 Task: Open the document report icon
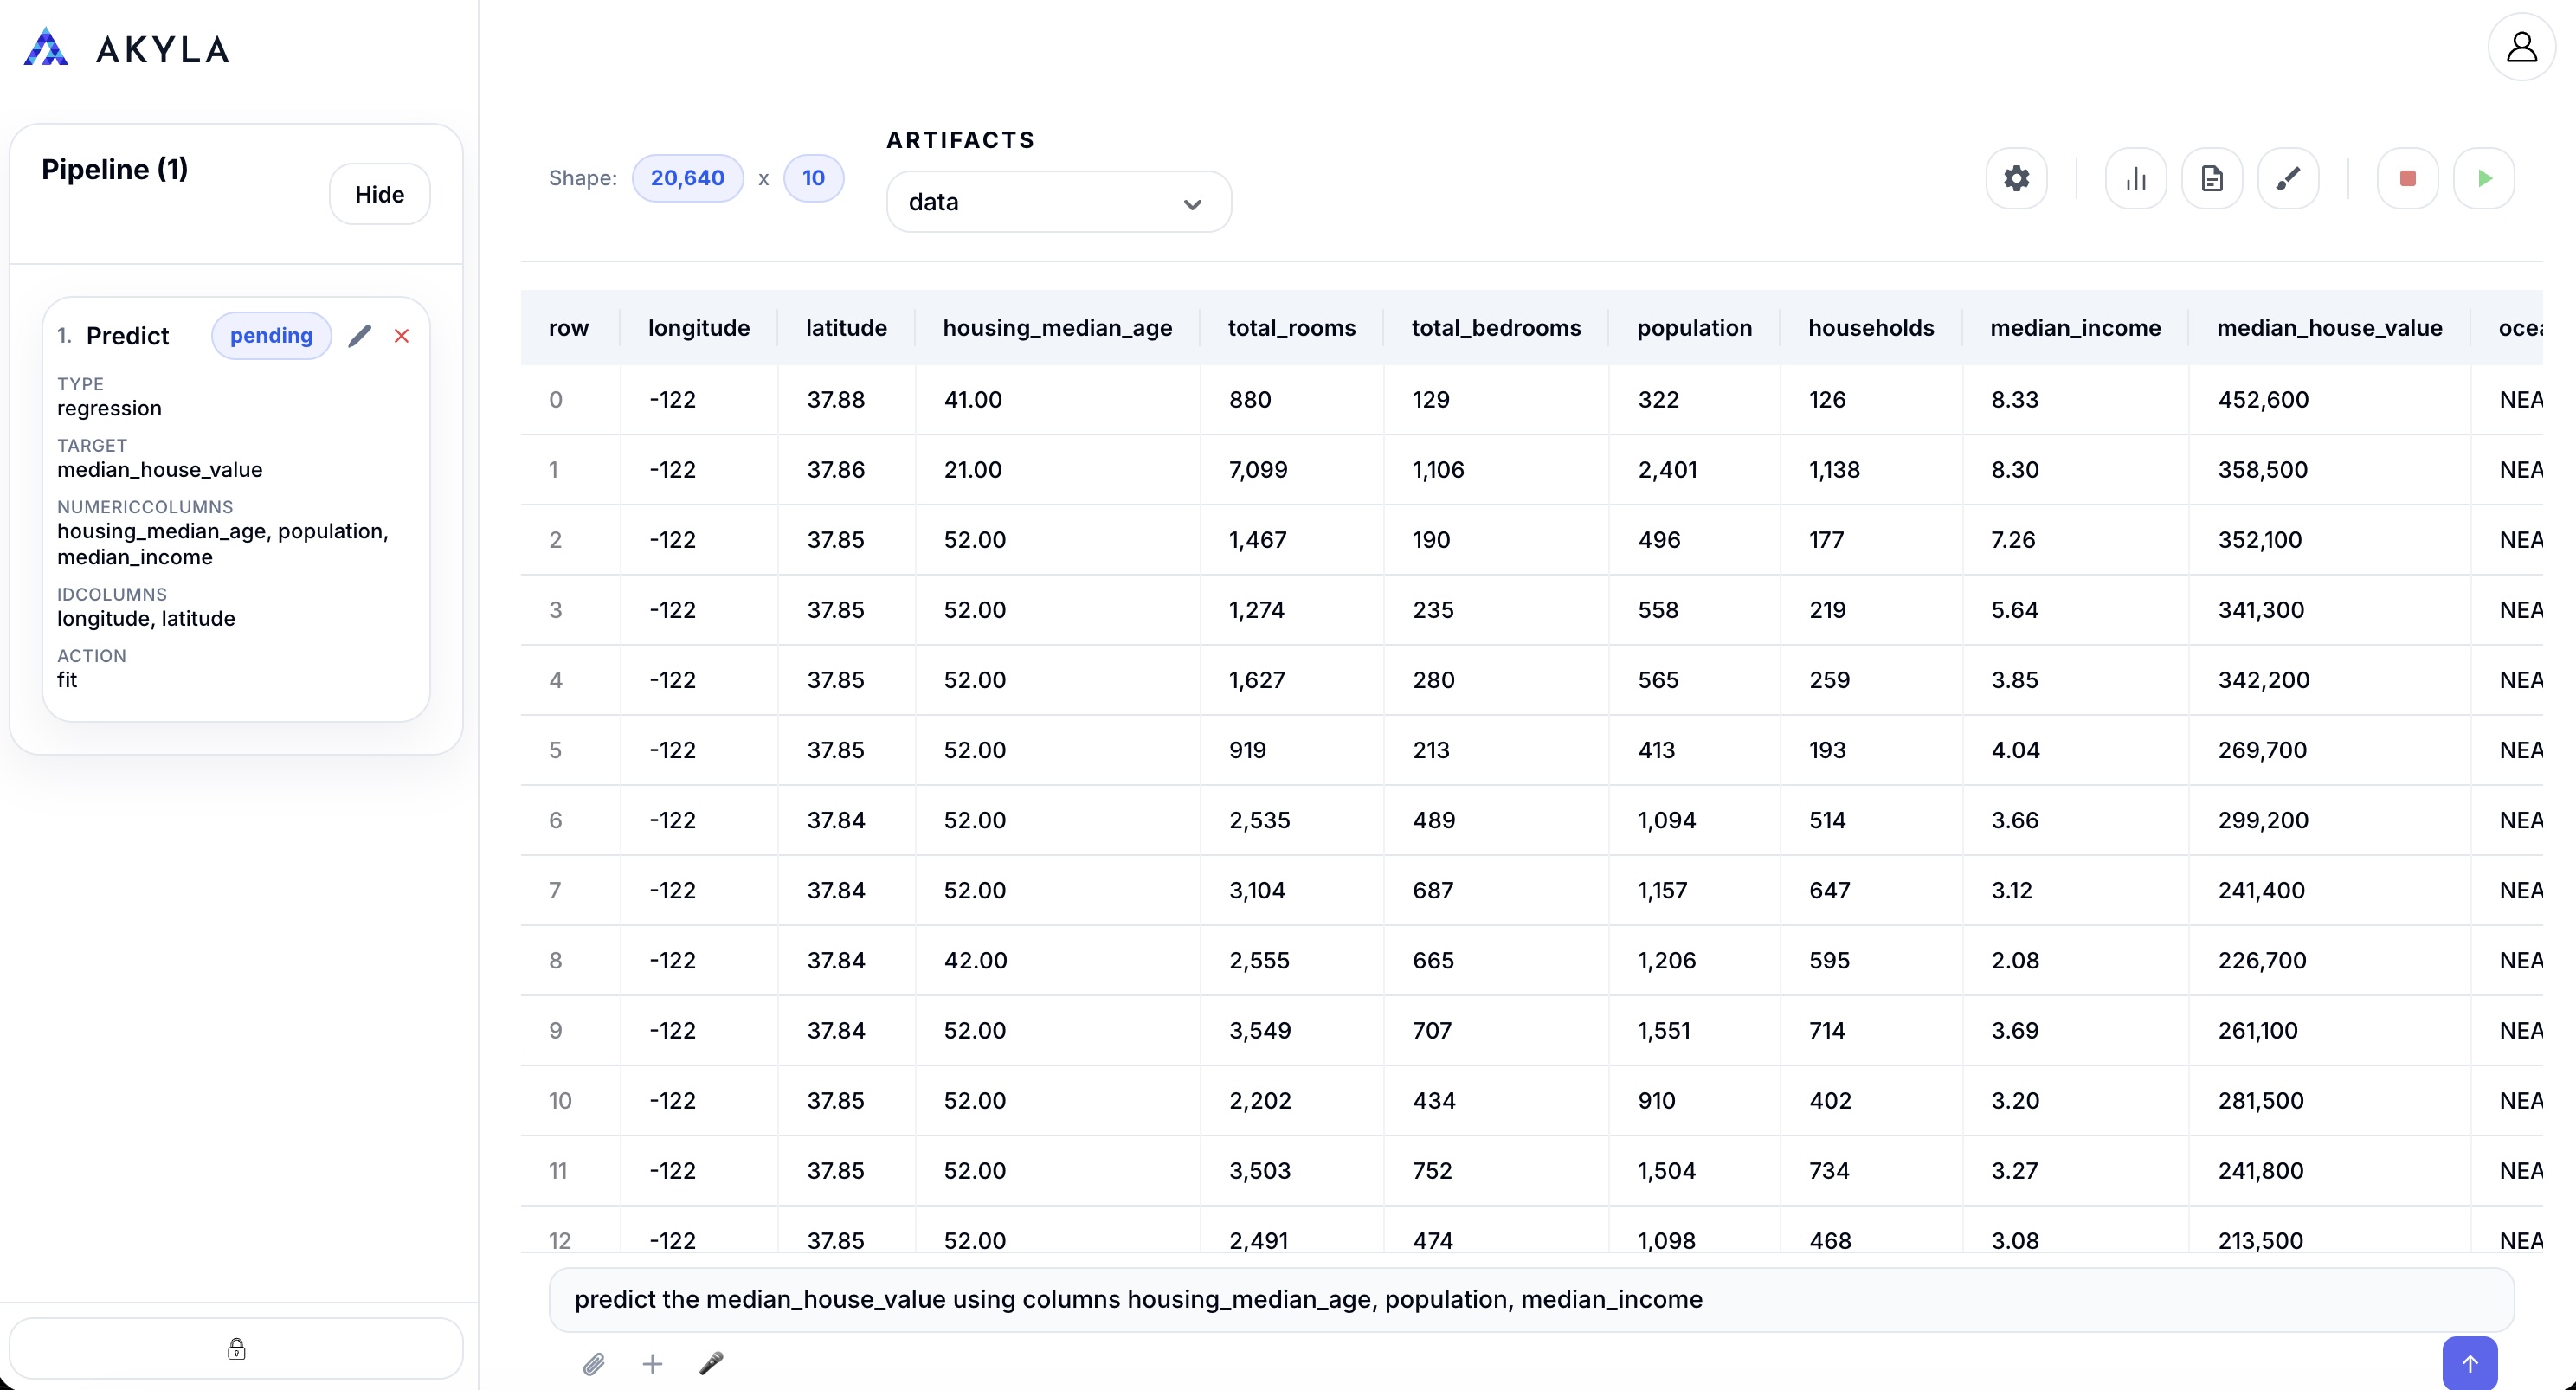(x=2212, y=178)
